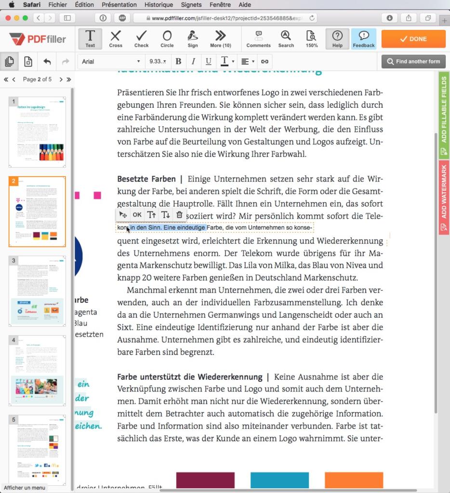Open the Search tool
The height and width of the screenshot is (493, 450).
point(286,39)
